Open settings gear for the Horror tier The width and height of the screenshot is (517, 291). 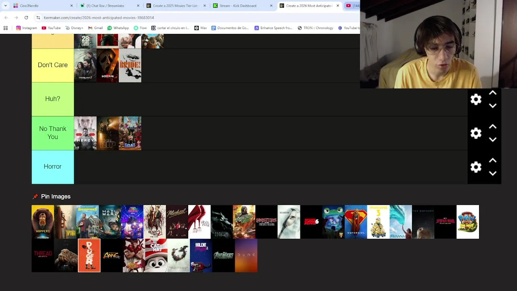(476, 167)
